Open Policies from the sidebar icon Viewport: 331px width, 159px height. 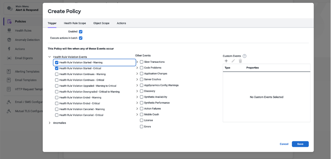coord(9,22)
